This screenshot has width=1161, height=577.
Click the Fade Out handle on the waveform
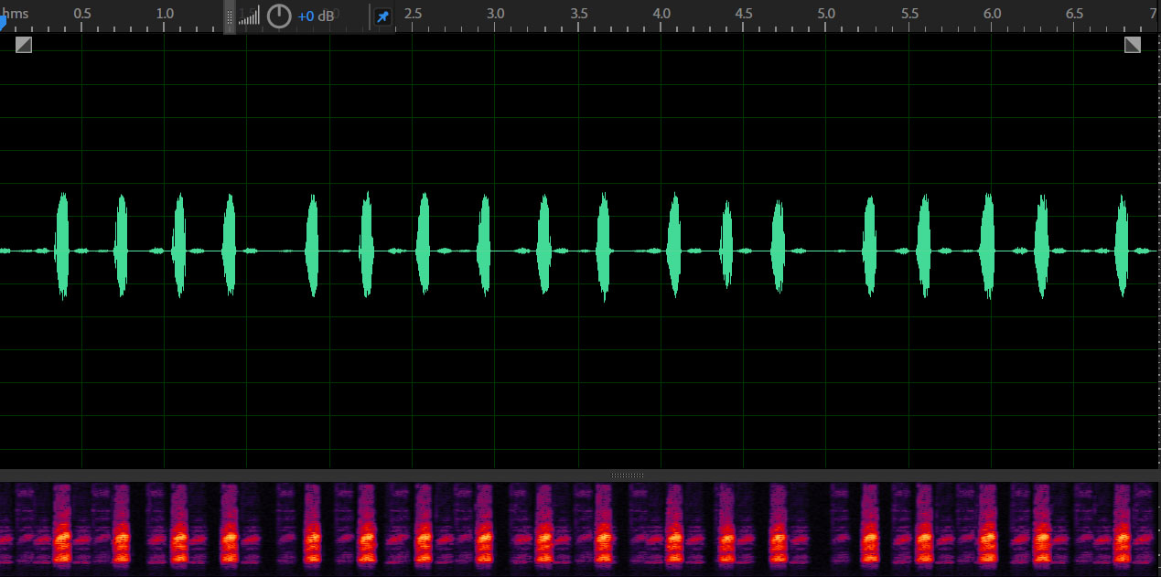point(1133,45)
